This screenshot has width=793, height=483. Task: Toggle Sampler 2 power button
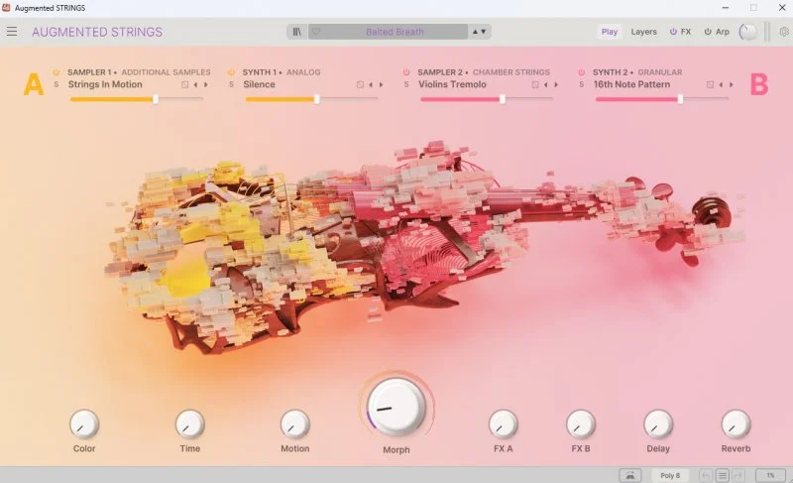pos(406,72)
